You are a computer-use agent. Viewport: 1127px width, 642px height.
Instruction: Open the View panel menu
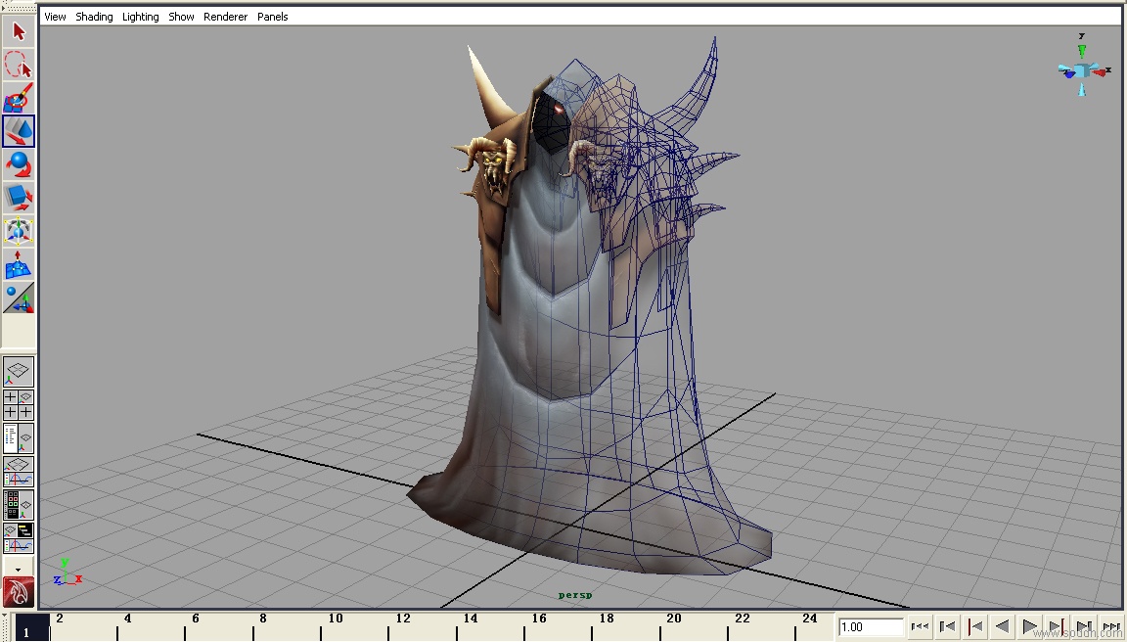[55, 17]
